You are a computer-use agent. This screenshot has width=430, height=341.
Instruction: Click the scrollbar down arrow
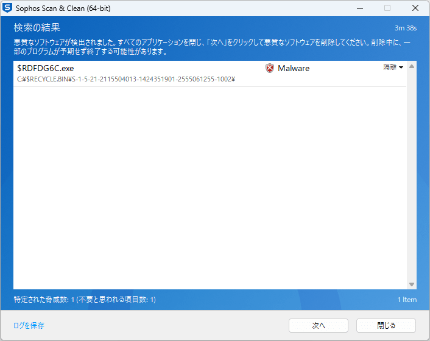[x=412, y=284]
